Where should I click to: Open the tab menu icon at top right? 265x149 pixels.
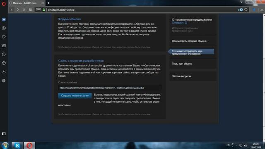(x=241, y=2)
